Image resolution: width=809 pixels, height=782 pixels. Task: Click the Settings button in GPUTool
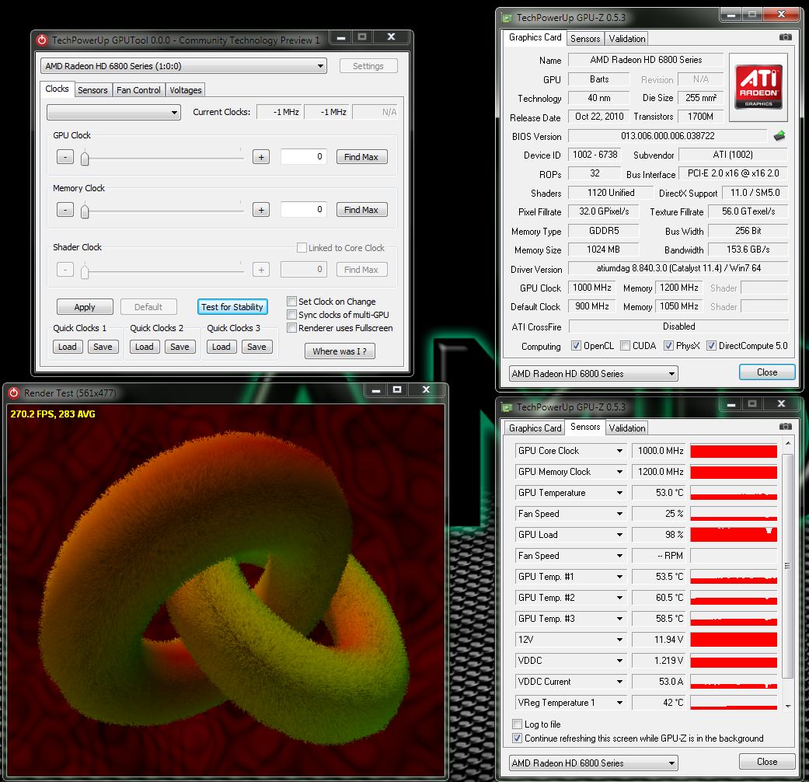pos(368,66)
